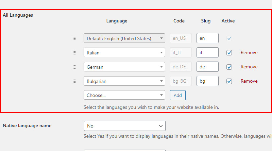272x151 pixels.
Task: Click the Bulgarian slug field containing bg
Action: [x=207, y=81]
